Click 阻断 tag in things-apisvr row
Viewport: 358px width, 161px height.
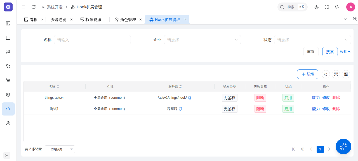point(260,98)
